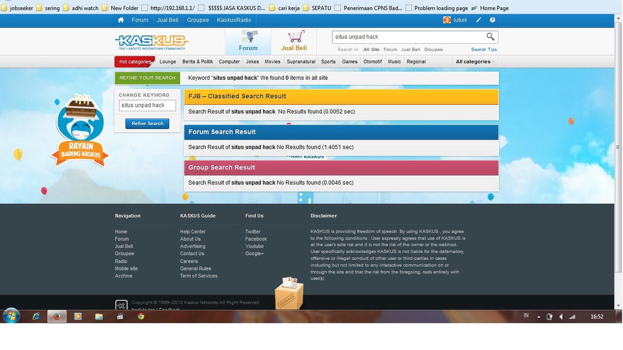The height and width of the screenshot is (350, 623).
Task: Select the Groupee search scope
Action: (433, 50)
